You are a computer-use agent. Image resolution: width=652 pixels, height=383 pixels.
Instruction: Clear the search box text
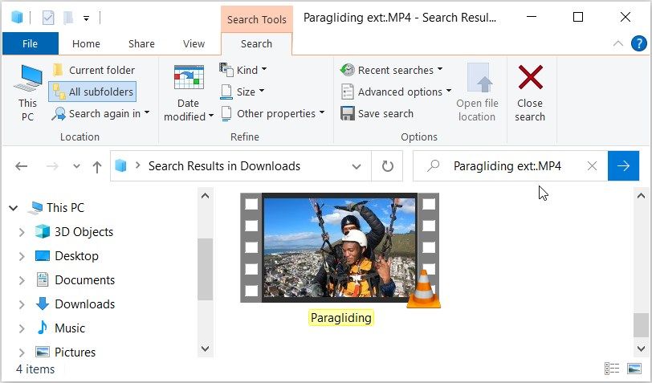pyautogui.click(x=592, y=166)
